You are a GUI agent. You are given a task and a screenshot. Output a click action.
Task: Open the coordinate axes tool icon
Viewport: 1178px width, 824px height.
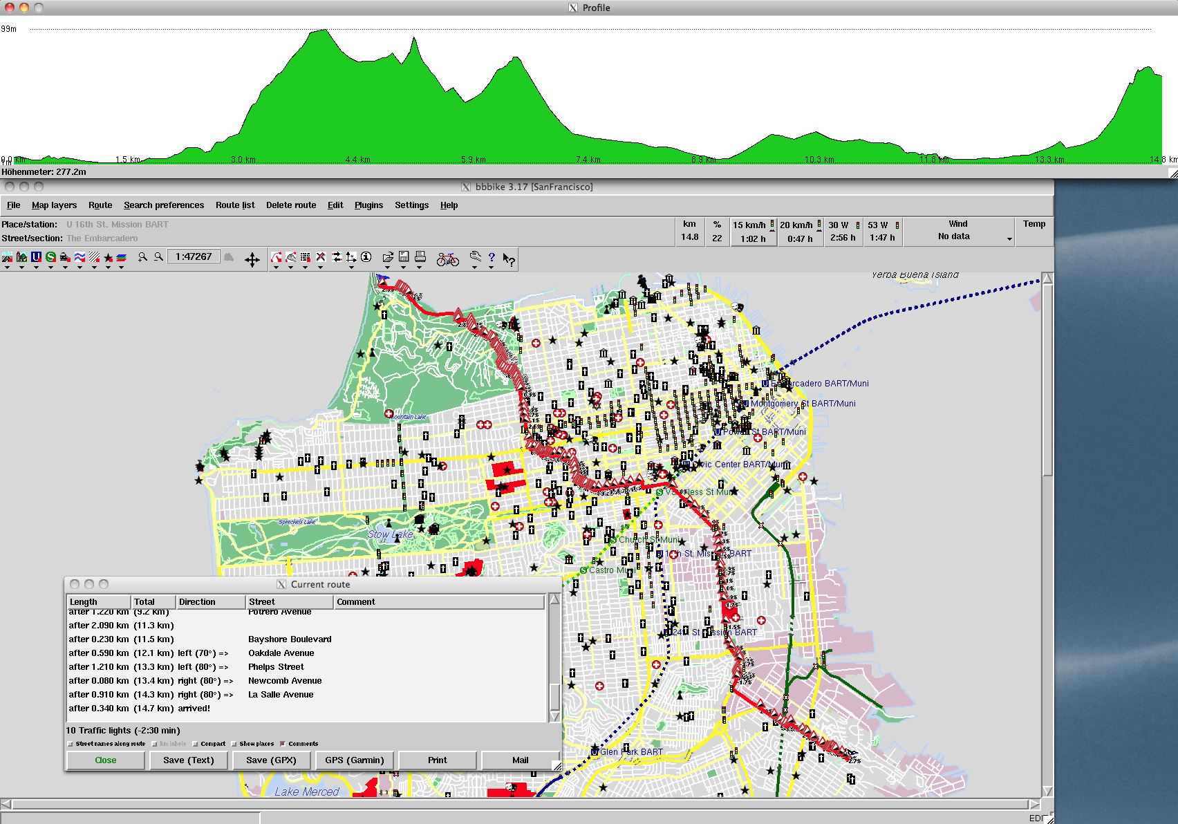tap(351, 256)
